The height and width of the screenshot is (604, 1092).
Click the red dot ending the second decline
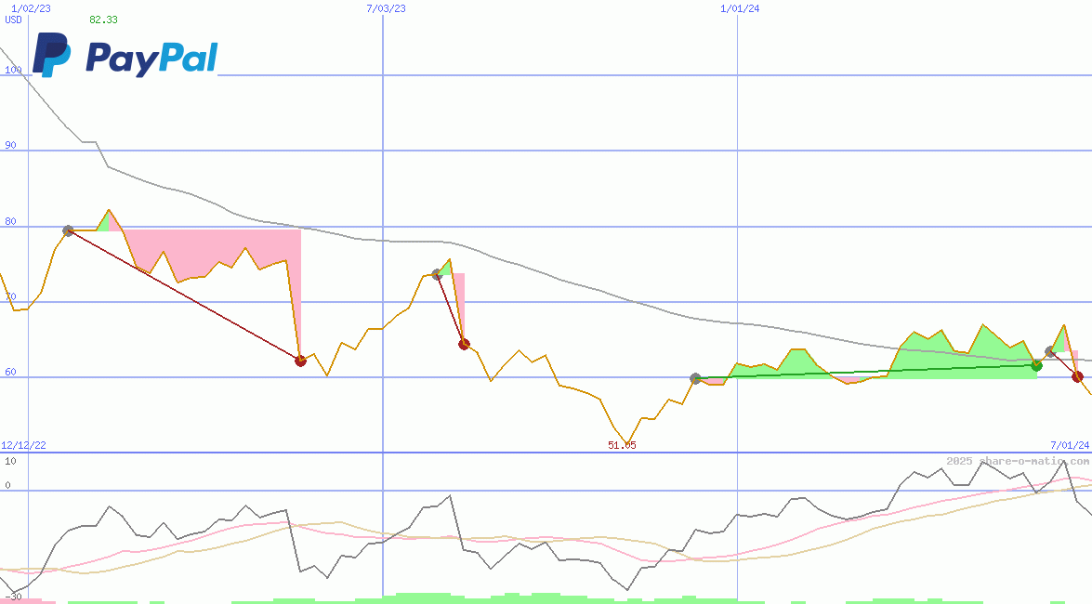(x=464, y=344)
